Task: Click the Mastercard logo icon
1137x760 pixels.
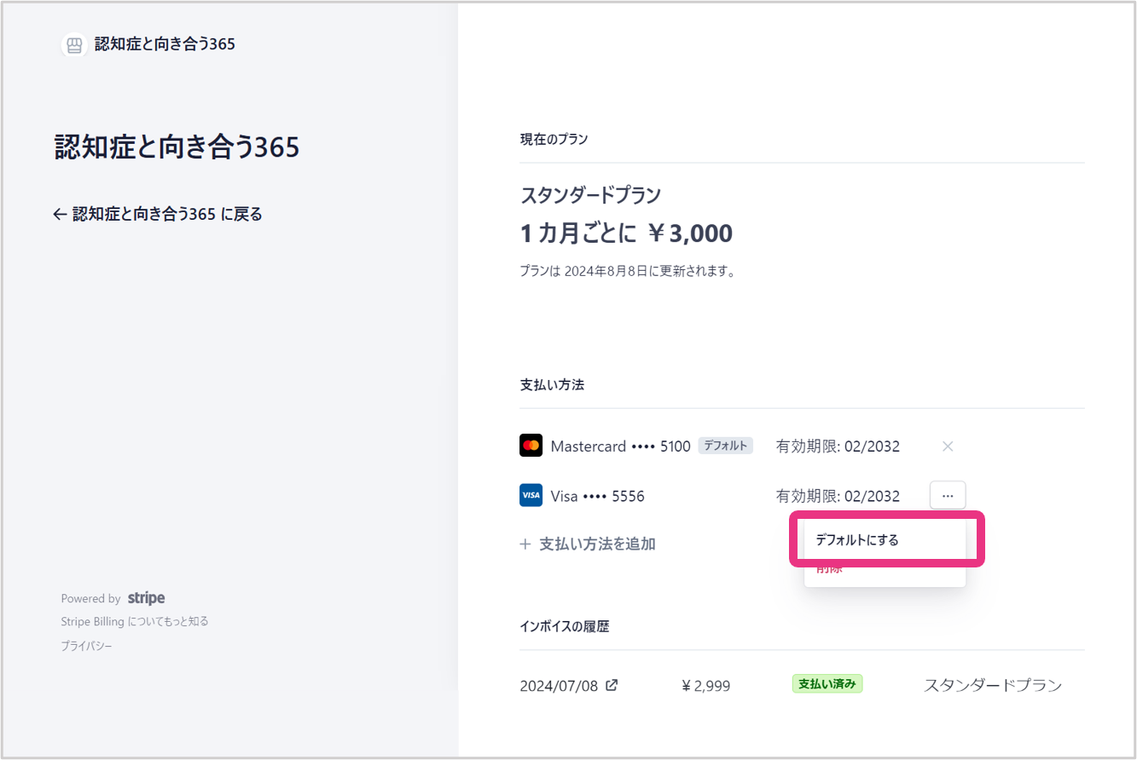Action: coord(531,446)
